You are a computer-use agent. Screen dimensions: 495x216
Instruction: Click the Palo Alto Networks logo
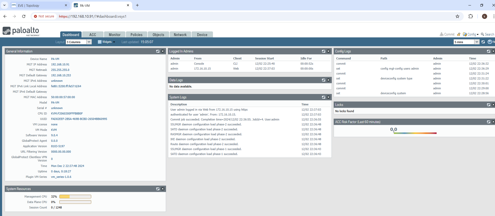[21, 31]
